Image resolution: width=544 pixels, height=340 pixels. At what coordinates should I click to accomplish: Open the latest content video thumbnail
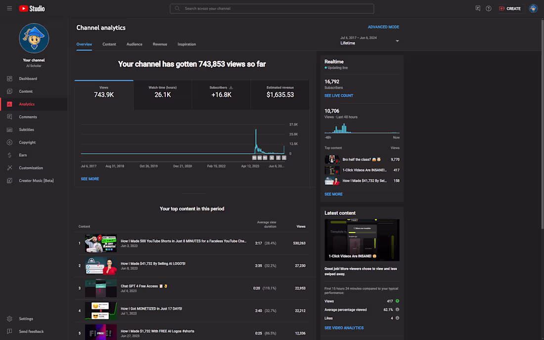(362, 239)
